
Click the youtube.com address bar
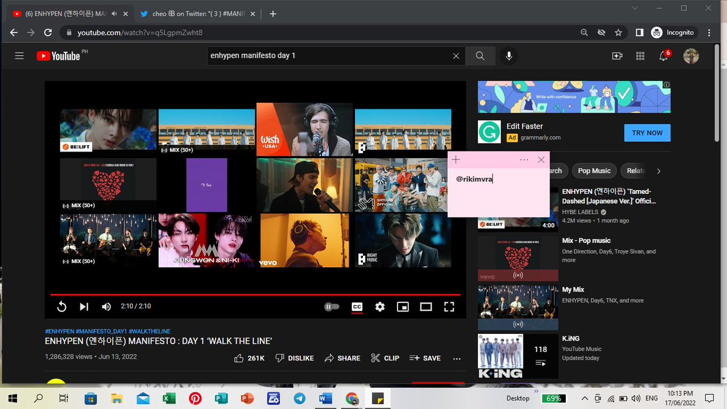click(315, 33)
